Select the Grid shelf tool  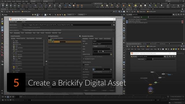[18, 6]
